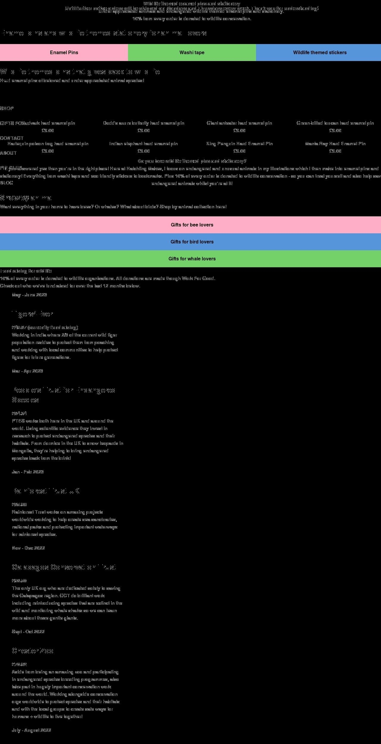The height and width of the screenshot is (744, 381).
Task: View Indian elephant hard enamel pin
Action: tap(144, 144)
